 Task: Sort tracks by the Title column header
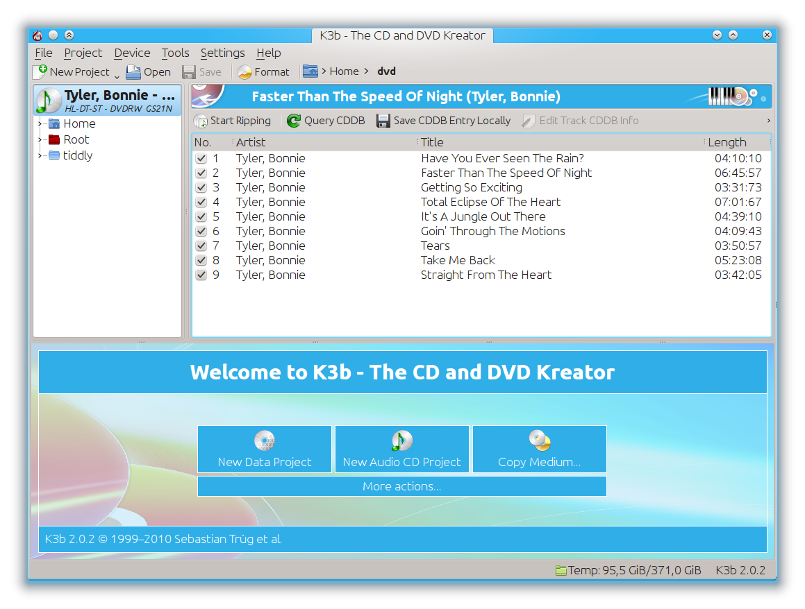coord(561,142)
